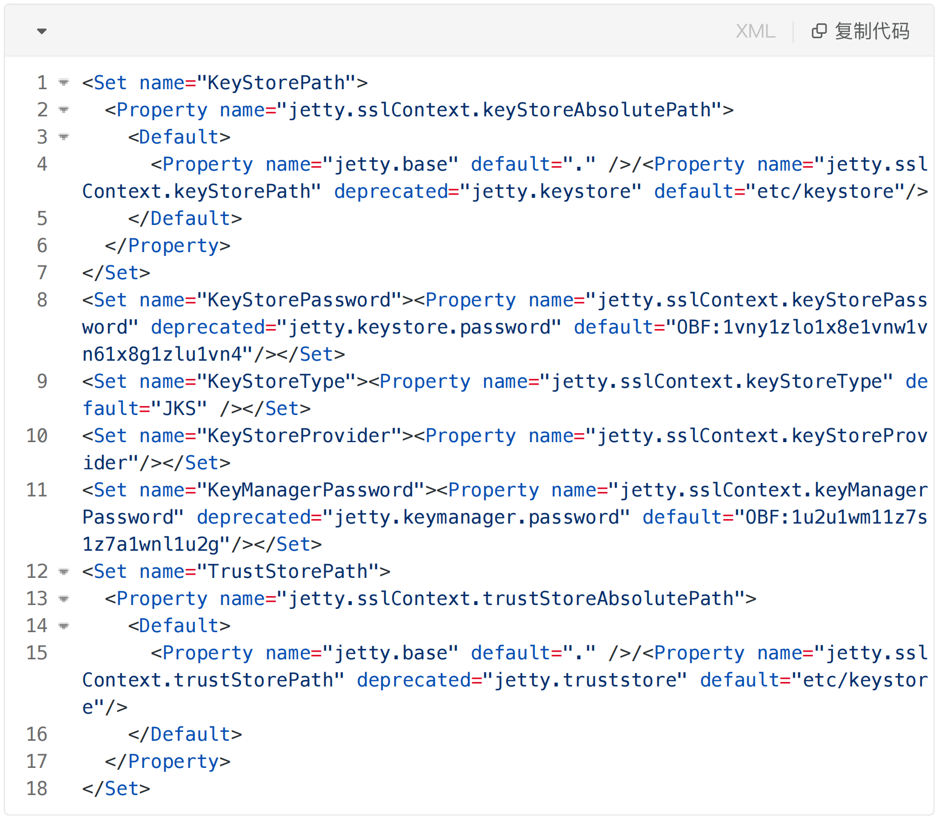Click the "JKS" default value
Screen dimensions: 939x820
click(x=179, y=408)
